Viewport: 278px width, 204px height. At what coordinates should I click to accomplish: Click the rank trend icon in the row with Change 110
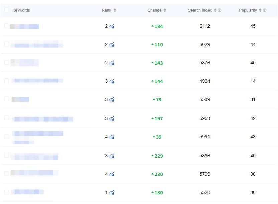(x=112, y=45)
